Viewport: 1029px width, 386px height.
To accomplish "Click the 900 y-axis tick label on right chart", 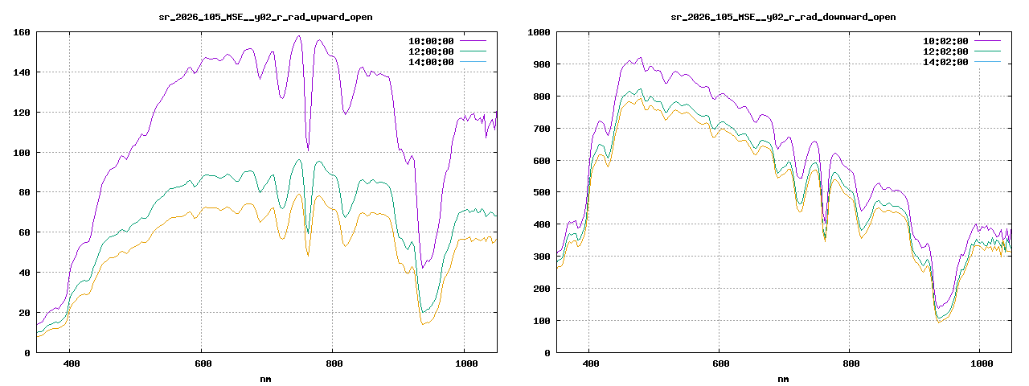I will (x=540, y=64).
